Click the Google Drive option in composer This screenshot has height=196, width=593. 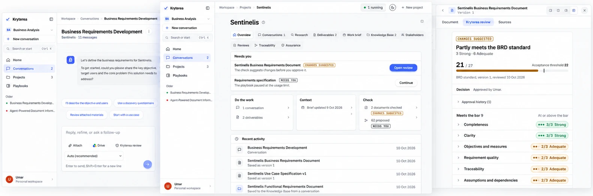point(99,146)
